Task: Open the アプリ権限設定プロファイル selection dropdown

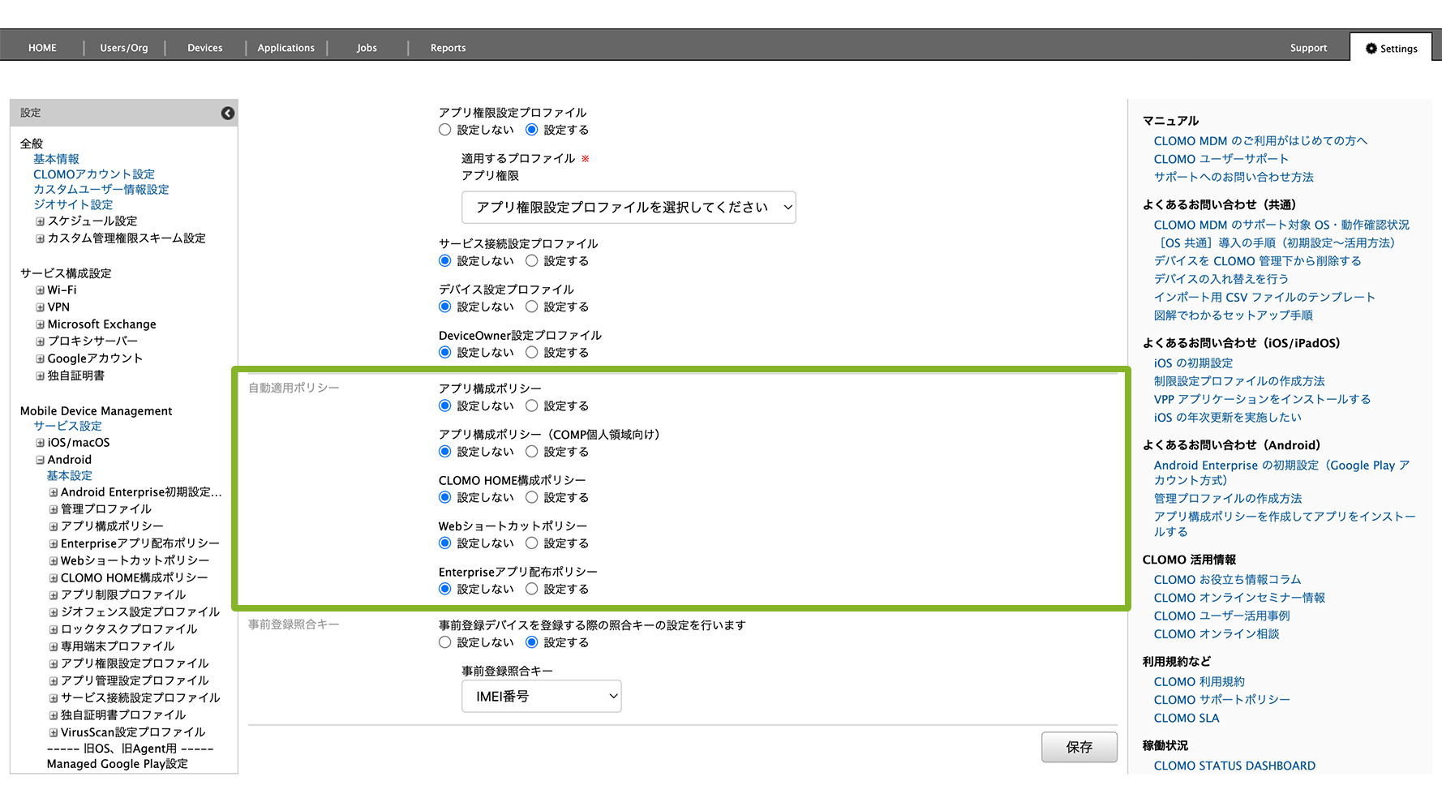Action: [629, 208]
